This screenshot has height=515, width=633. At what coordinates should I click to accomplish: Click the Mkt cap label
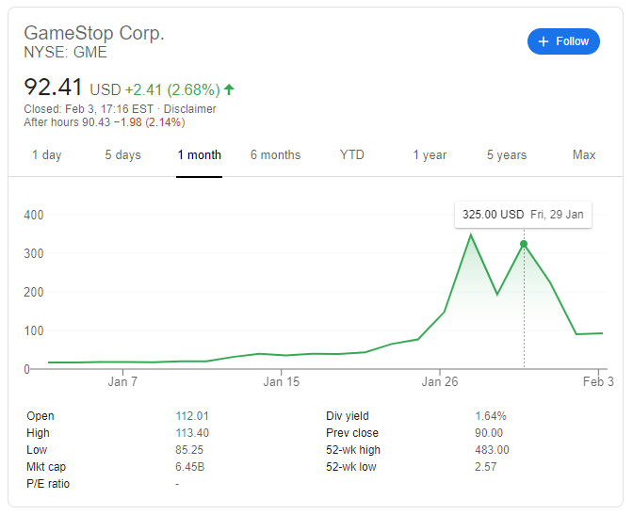coord(46,467)
